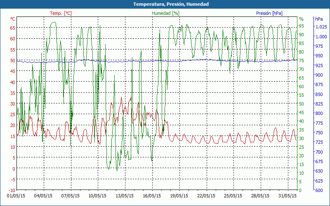The image size is (330, 206).
Task: Select the blue Presión [hPa] legend label
Action: [x=269, y=13]
